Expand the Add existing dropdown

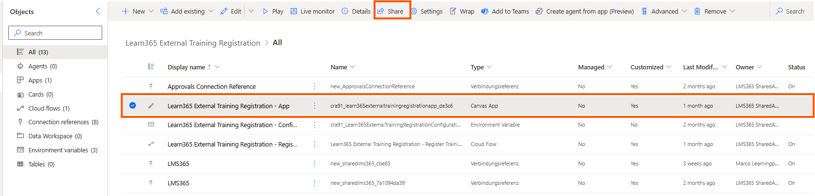[211, 11]
